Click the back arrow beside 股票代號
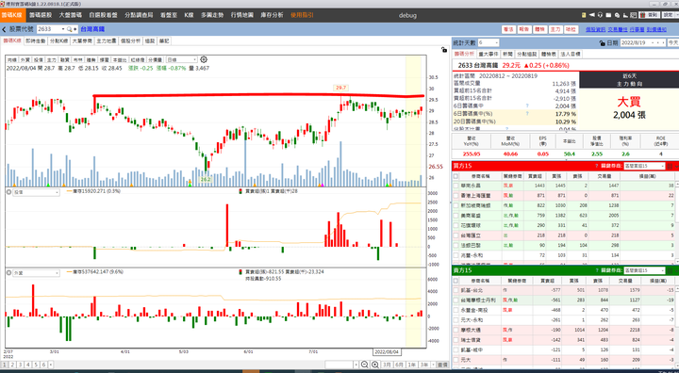Screen dimensions: 679x373 pos(4,29)
